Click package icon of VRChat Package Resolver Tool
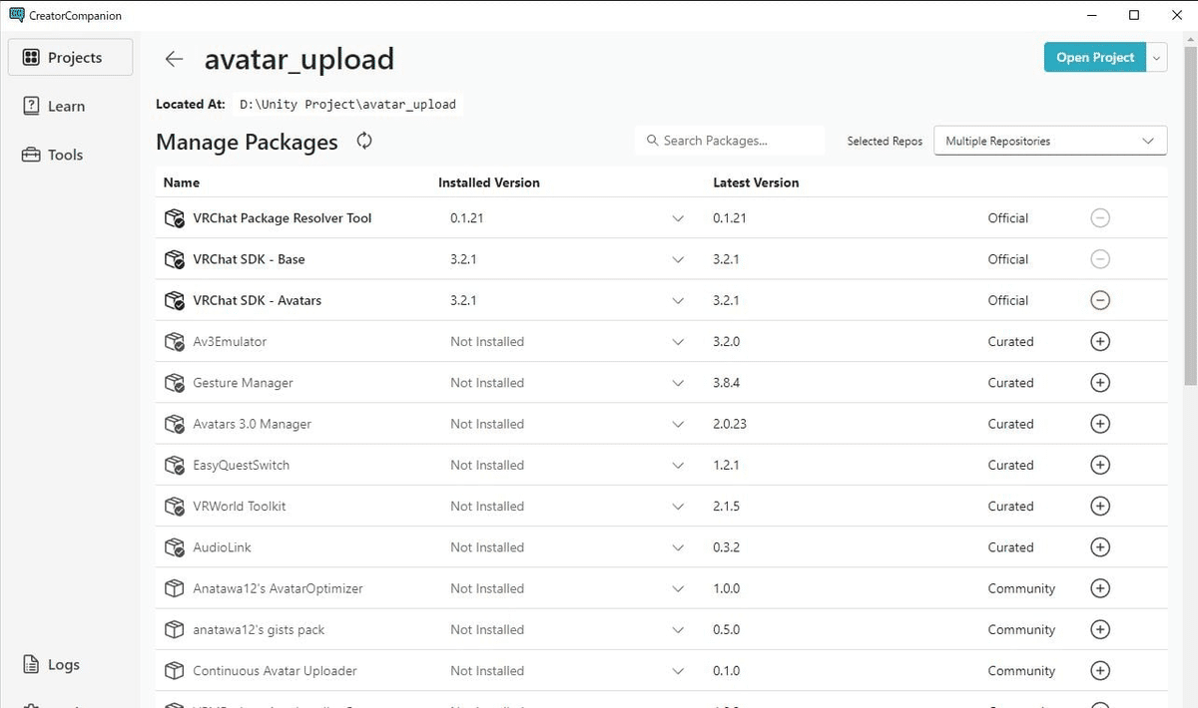This screenshot has width=1198, height=708. pos(175,218)
